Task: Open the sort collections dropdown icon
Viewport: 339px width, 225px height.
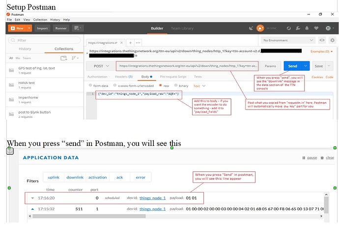Action: (x=75, y=58)
